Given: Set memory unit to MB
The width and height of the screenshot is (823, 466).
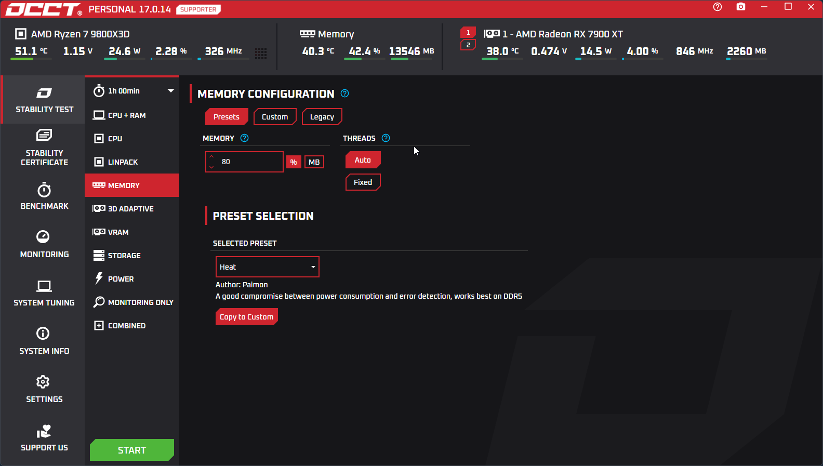Looking at the screenshot, I should coord(314,162).
